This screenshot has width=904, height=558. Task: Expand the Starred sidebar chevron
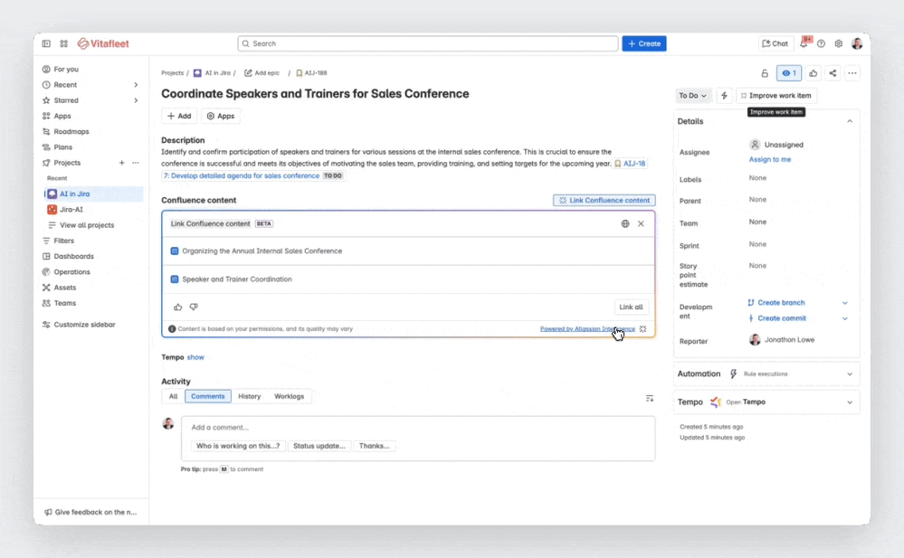pos(136,100)
